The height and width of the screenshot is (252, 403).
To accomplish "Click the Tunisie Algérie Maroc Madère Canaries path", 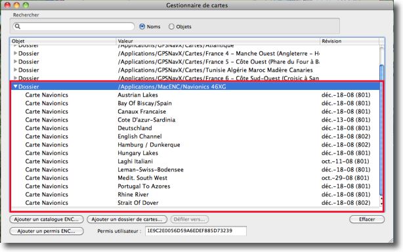I will click(215, 70).
